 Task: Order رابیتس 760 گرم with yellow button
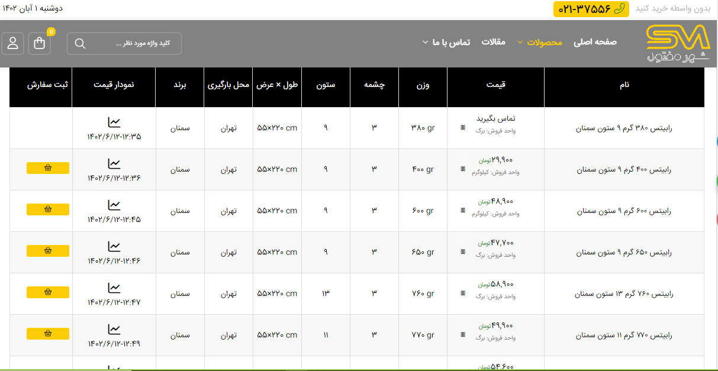click(x=48, y=292)
